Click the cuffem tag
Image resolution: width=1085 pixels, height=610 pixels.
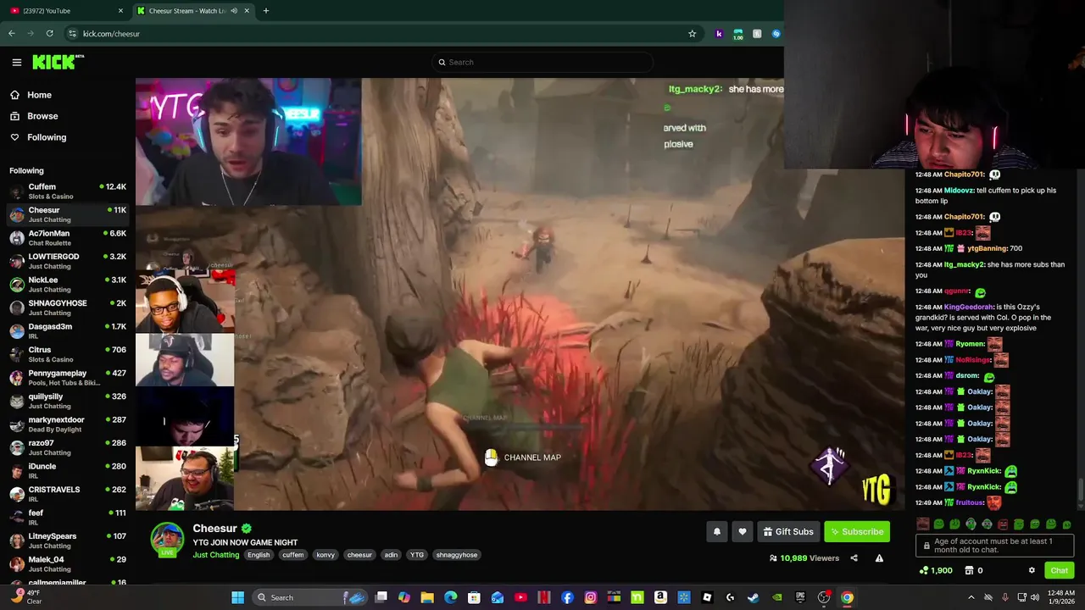[293, 555]
